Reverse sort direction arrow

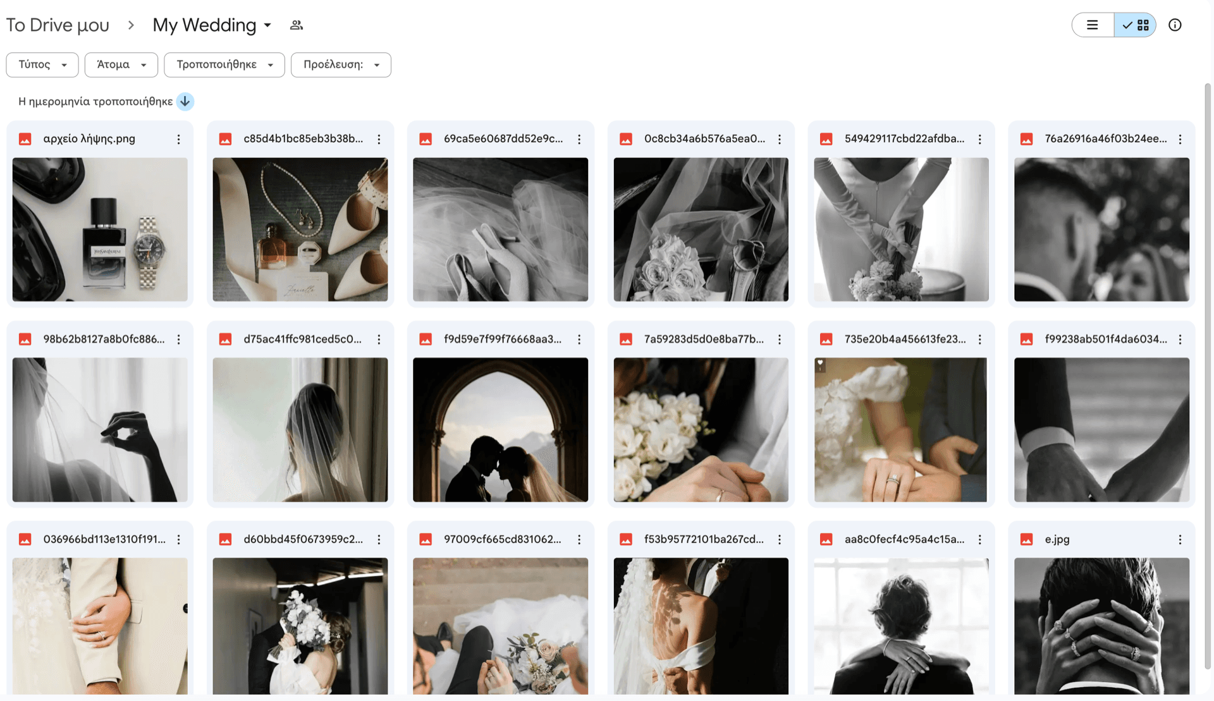tap(185, 102)
